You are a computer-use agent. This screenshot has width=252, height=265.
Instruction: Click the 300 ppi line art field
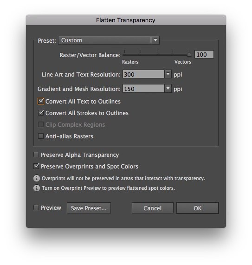tap(143, 74)
